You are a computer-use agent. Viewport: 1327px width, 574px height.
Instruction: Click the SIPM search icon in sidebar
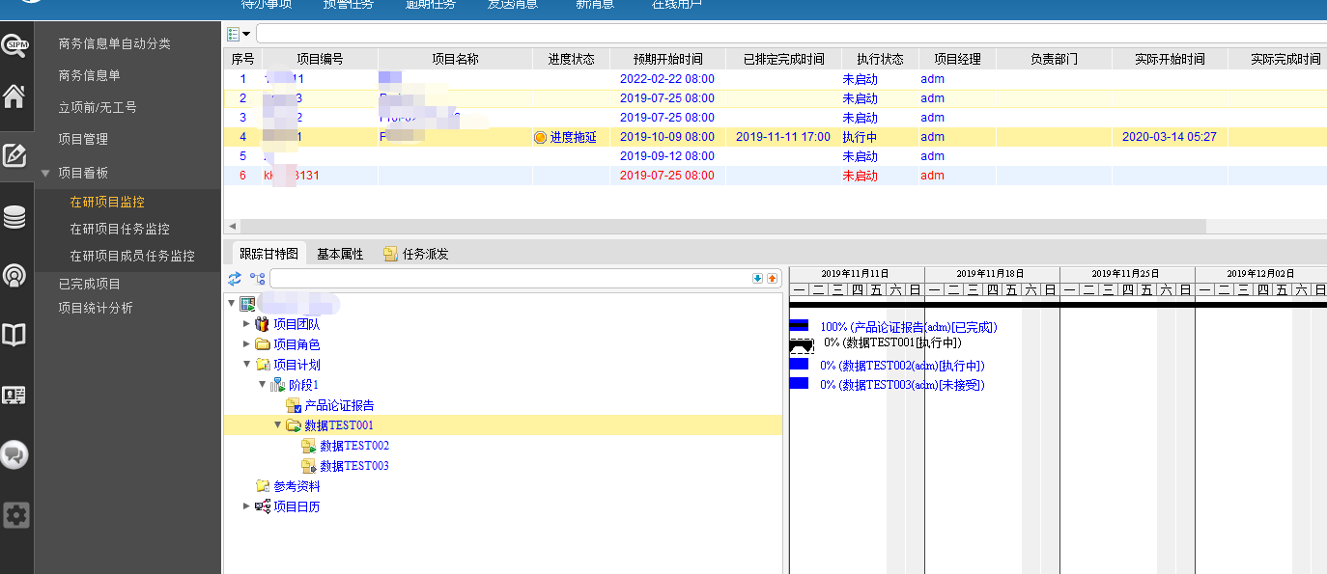pos(15,45)
